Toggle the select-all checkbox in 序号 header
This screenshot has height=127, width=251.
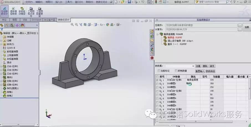click(157, 77)
